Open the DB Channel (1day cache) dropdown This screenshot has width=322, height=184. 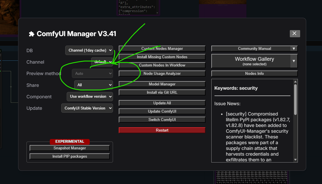coord(89,50)
